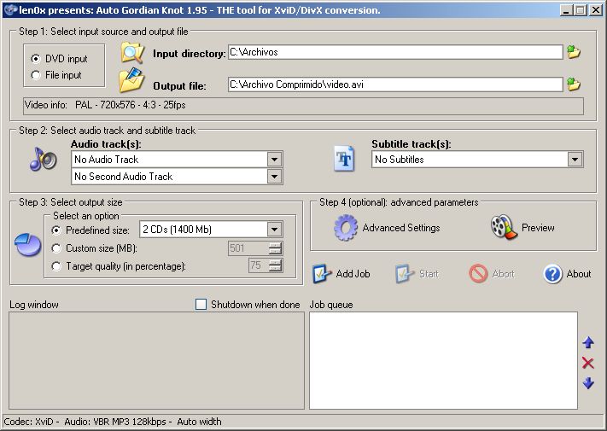Close the Auto Gordian Knot window

[x=595, y=10]
